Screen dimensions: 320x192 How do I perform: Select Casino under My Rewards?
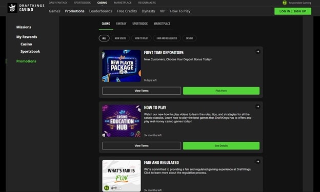pyautogui.click(x=26, y=44)
